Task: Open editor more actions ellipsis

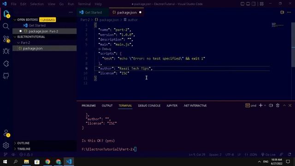Action: tap(289, 12)
